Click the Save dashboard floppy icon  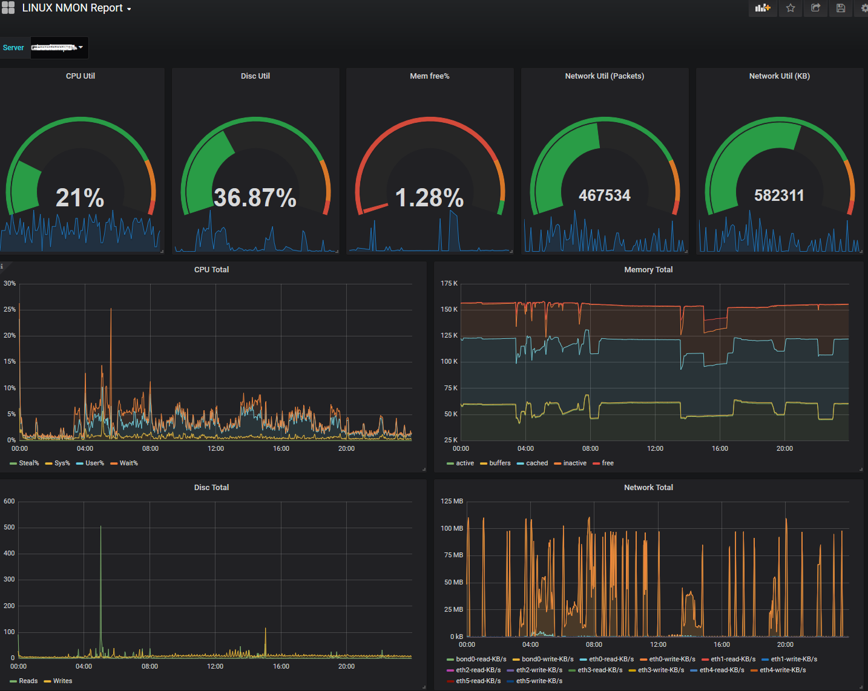pyautogui.click(x=841, y=8)
